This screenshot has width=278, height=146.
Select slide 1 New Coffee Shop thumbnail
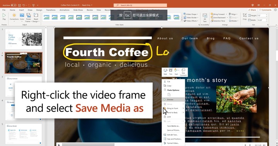(24, 39)
